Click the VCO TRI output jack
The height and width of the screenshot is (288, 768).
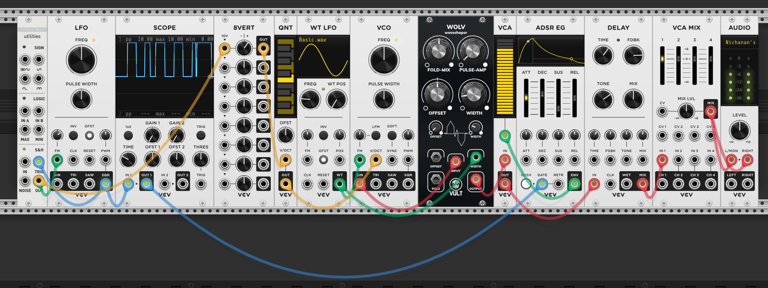(x=376, y=184)
